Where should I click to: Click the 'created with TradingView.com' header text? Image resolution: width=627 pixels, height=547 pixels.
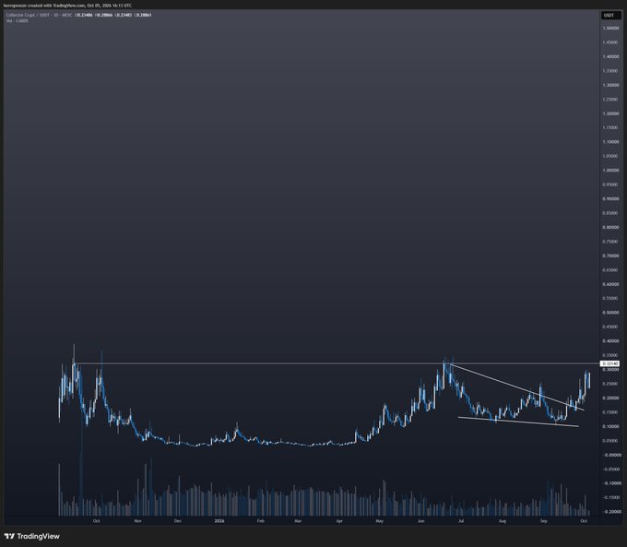click(x=56, y=6)
